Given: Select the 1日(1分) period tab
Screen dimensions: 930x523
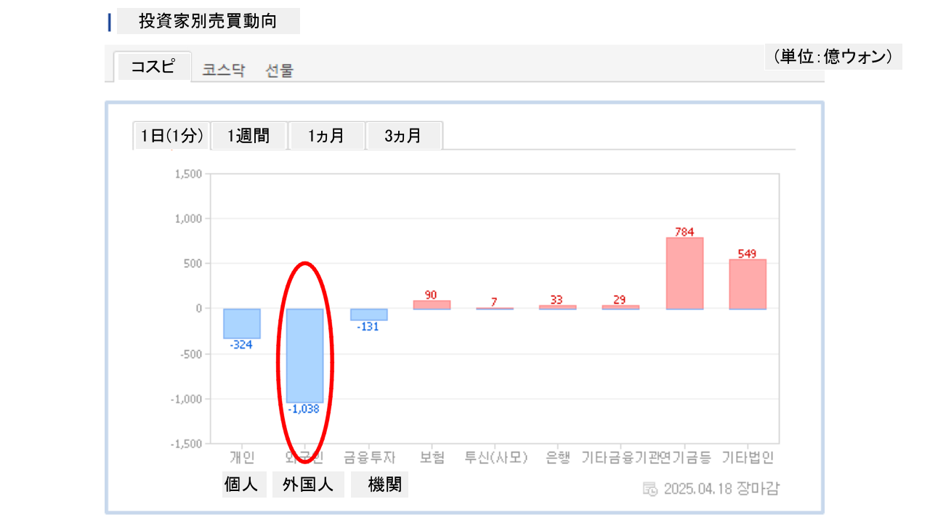Looking at the screenshot, I should (x=171, y=136).
